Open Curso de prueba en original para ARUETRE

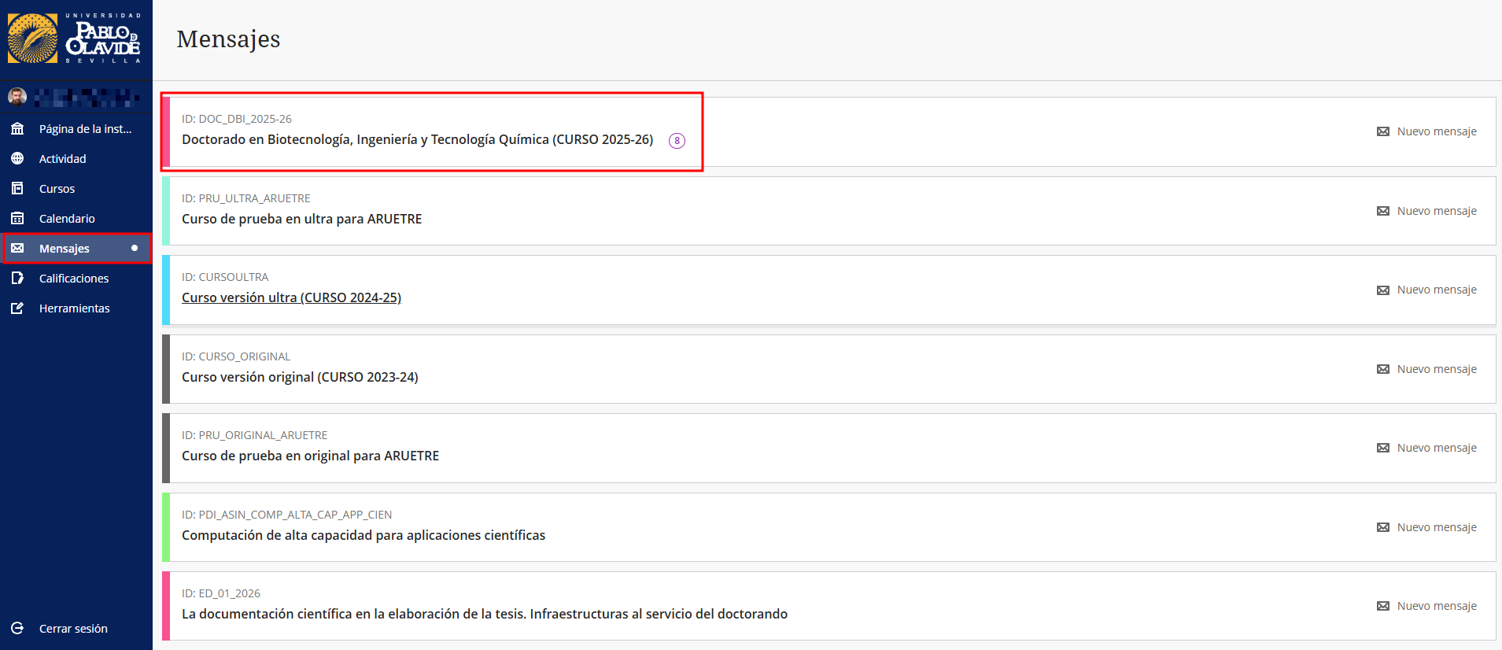[310, 456]
